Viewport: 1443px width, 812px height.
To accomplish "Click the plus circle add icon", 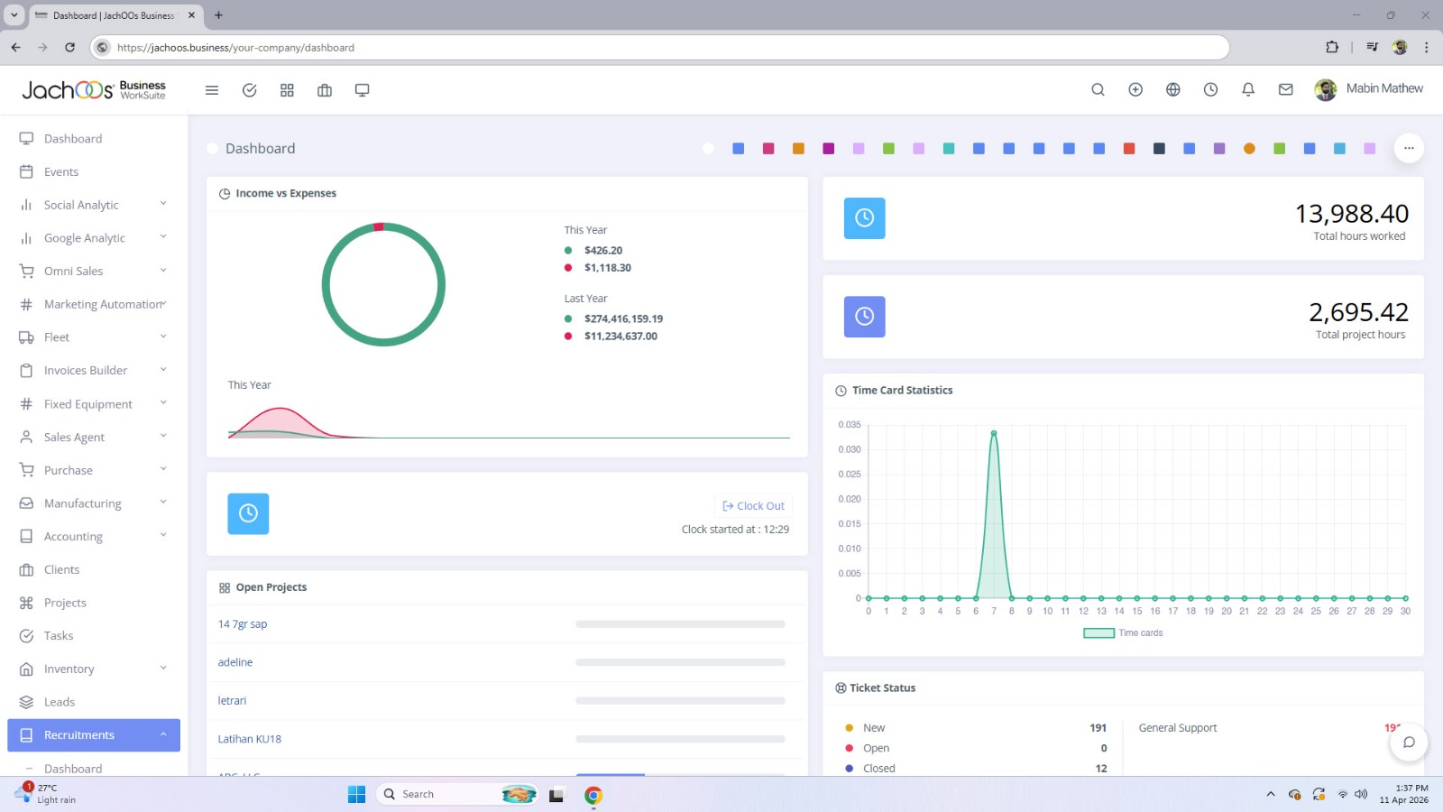I will point(1135,89).
